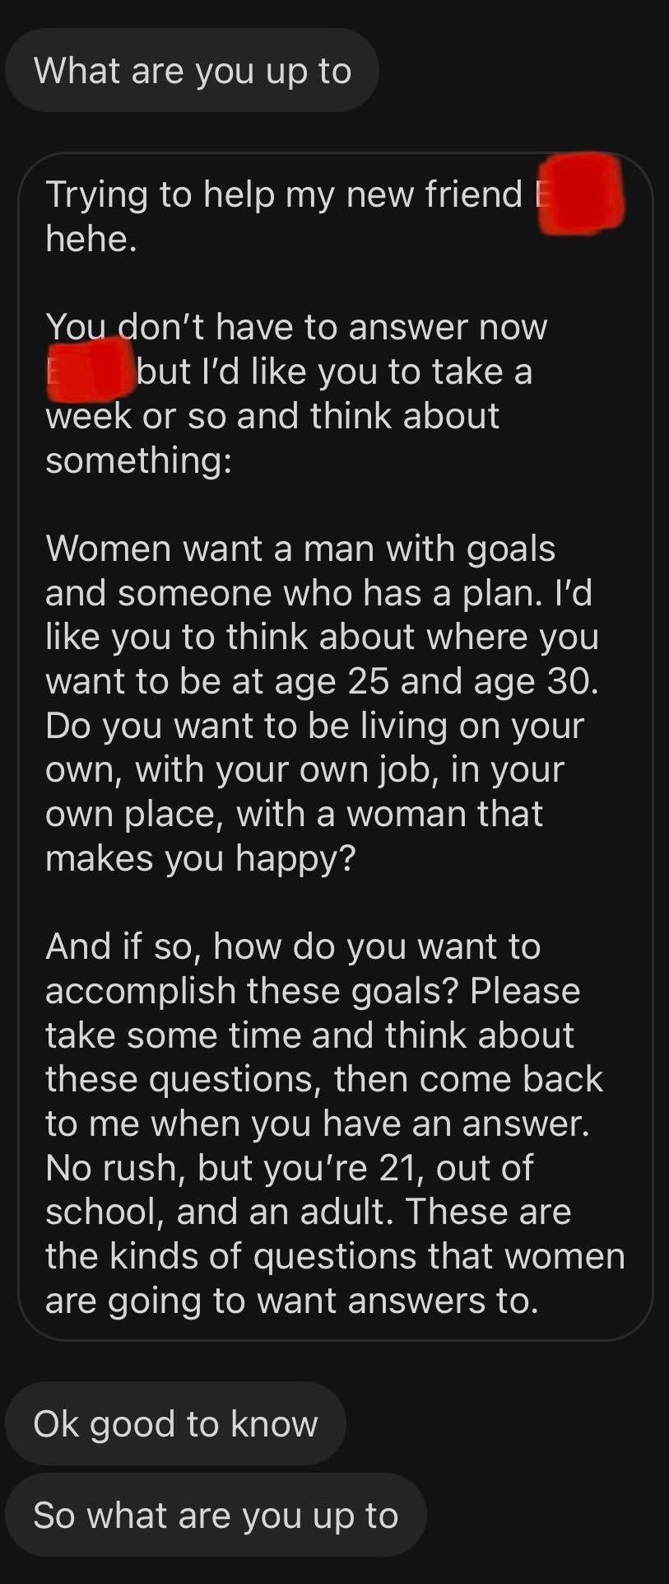This screenshot has height=1584, width=669.
Task: Click the line "You don't have to answer now"
Action: pos(296,327)
